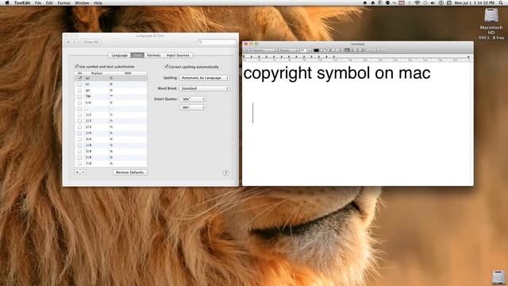Click the Show All button
The height and width of the screenshot is (286, 508).
tap(90, 42)
